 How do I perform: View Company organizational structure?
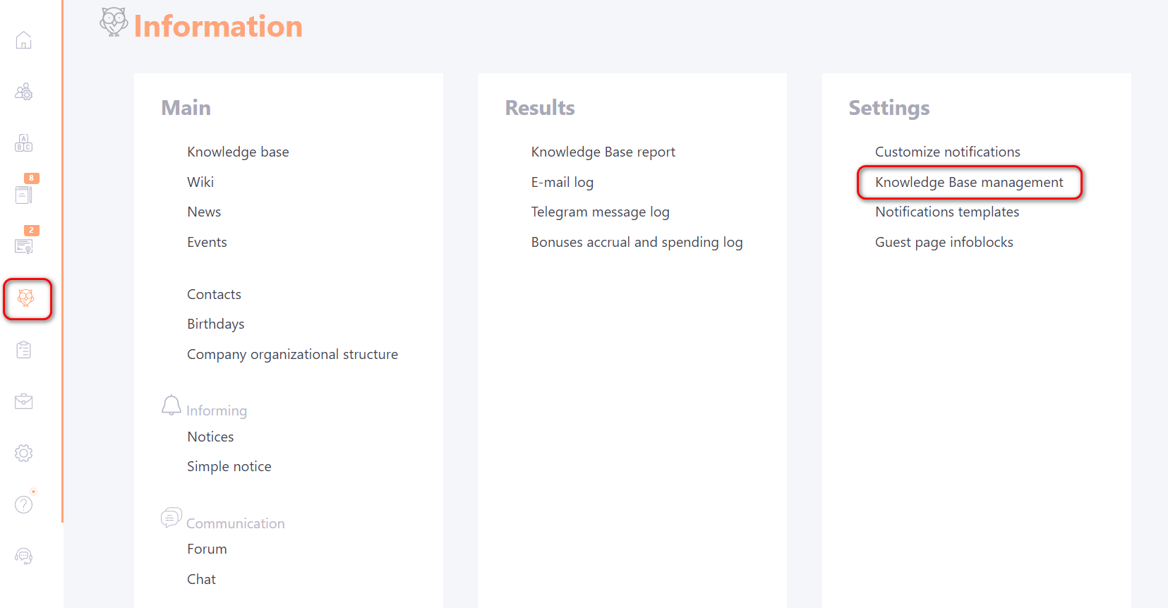292,355
